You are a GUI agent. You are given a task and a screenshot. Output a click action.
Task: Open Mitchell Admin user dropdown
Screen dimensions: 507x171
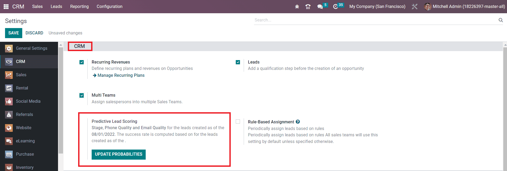click(464, 7)
